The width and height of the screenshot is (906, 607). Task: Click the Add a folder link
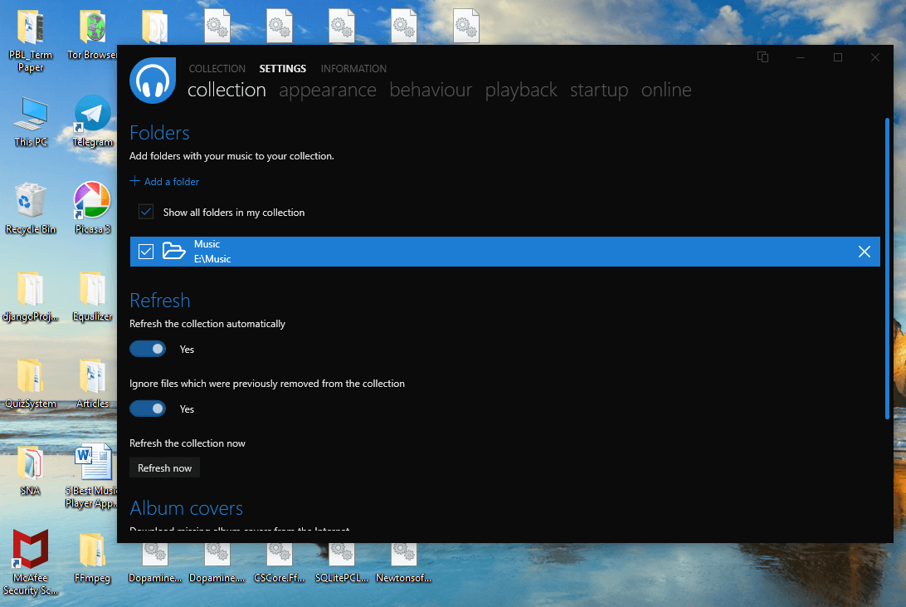click(x=164, y=182)
